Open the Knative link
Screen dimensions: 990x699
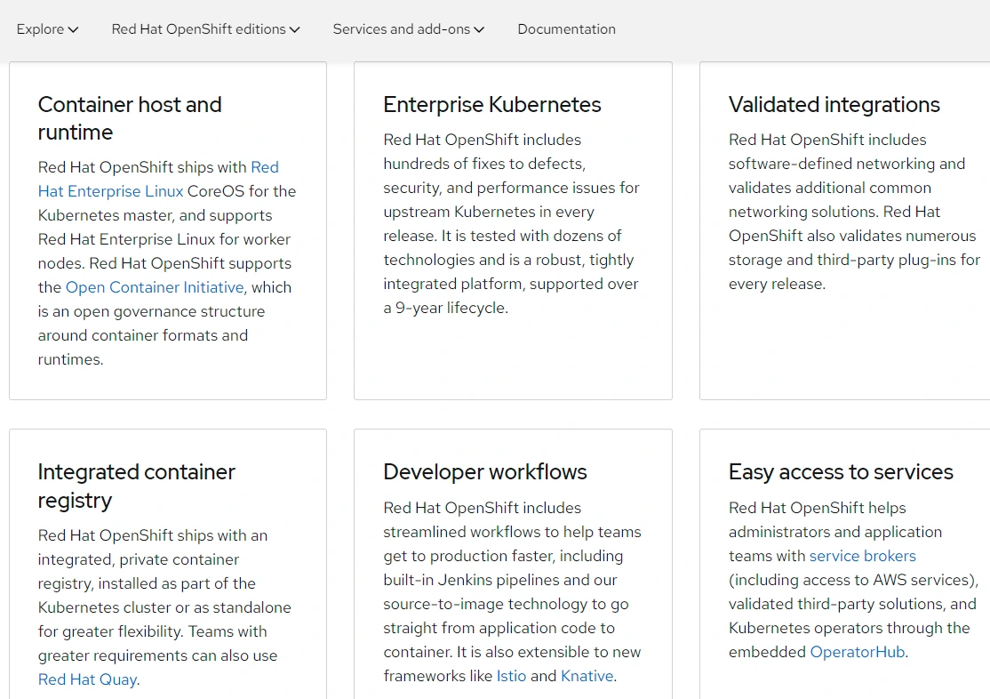pos(587,676)
